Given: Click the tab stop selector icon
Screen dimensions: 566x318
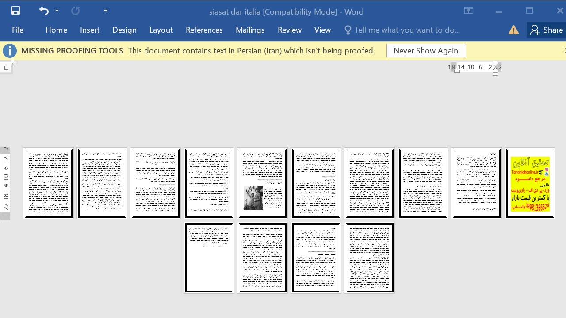Looking at the screenshot, I should (6, 68).
